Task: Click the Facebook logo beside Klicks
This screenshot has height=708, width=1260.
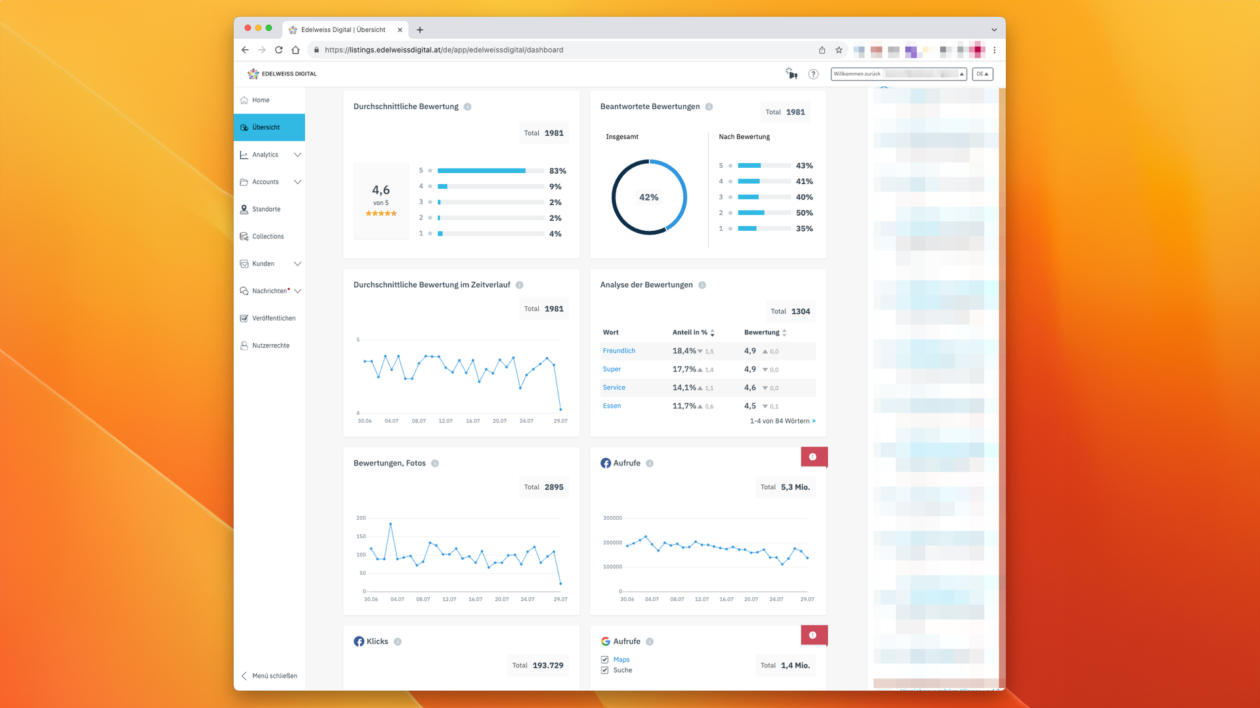Action: point(359,642)
